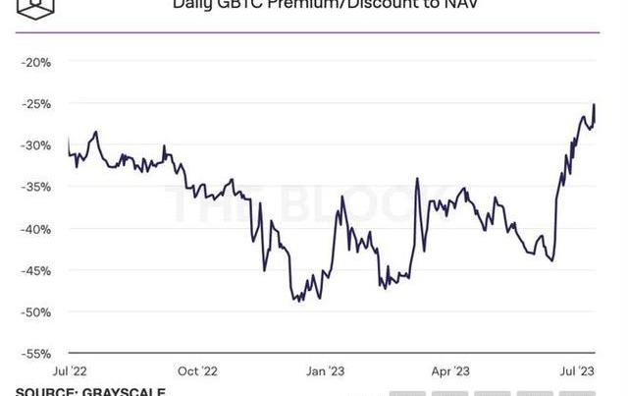Click the line's start point at far left
The image size is (628, 396).
click(68, 139)
